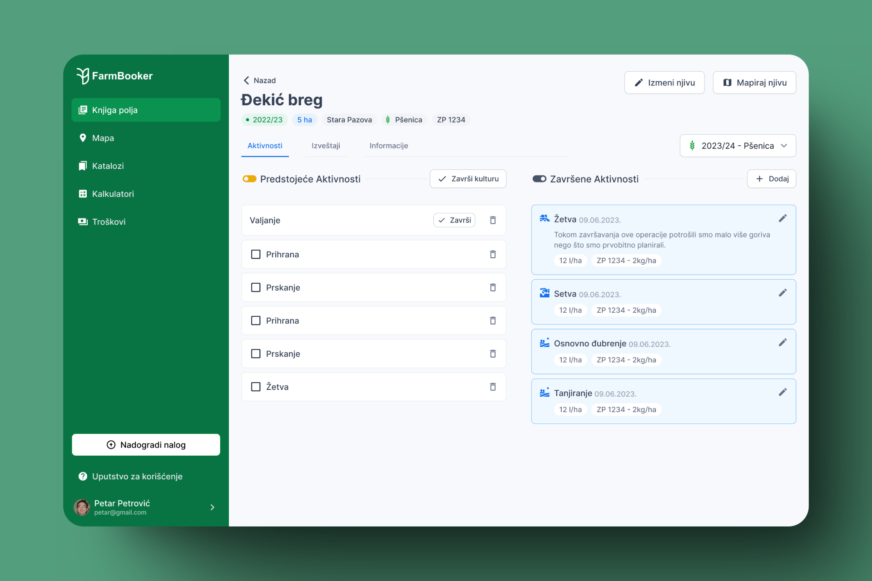Viewport: 872px width, 581px height.
Task: Switch to the Izveštaji tab
Action: point(326,146)
